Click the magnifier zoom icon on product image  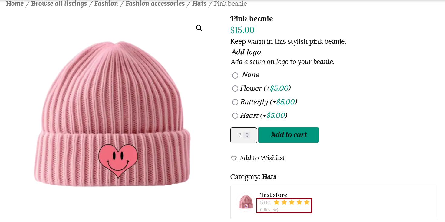coord(199,28)
